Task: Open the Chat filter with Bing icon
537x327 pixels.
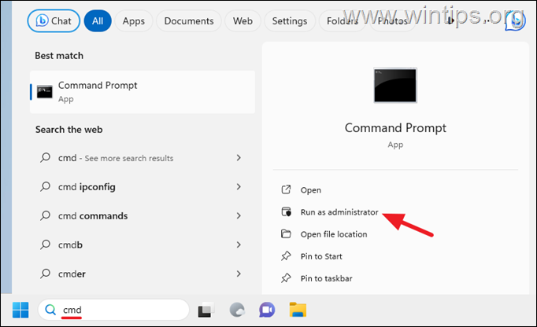Action: click(x=54, y=21)
